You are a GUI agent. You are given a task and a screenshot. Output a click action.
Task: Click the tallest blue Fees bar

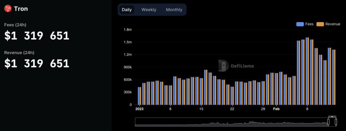pos(306,71)
